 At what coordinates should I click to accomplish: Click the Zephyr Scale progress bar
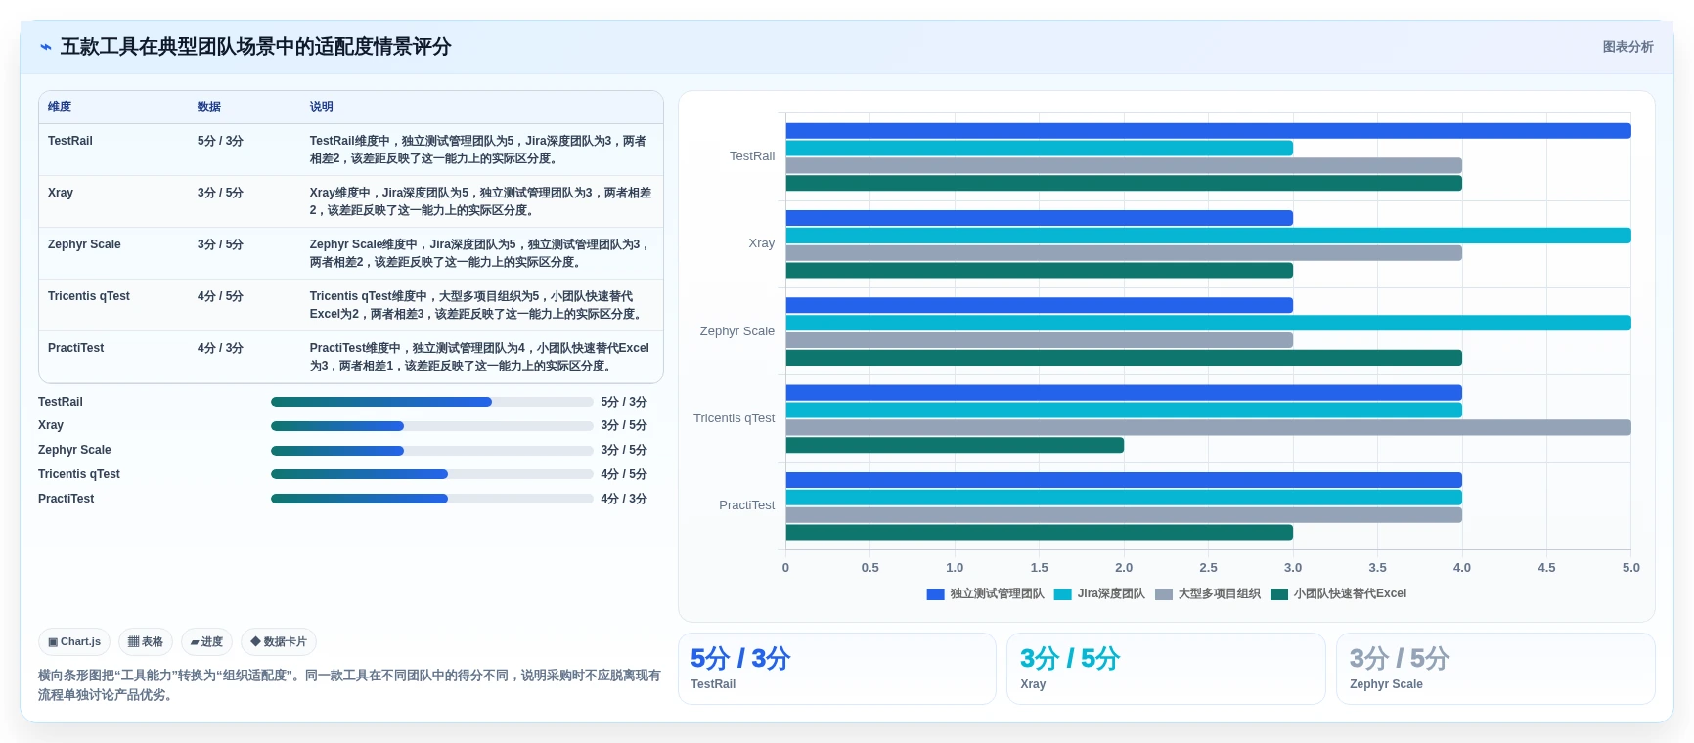pos(432,451)
